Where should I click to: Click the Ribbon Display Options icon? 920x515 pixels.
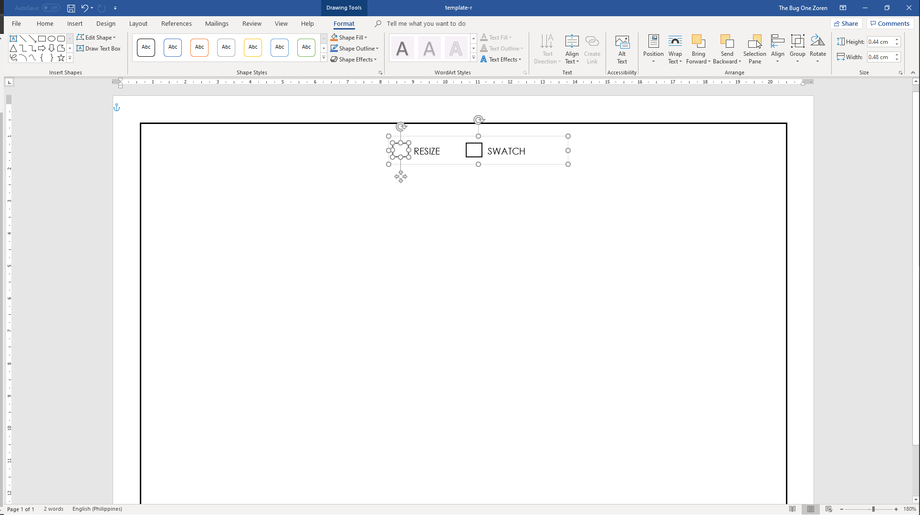(x=843, y=8)
